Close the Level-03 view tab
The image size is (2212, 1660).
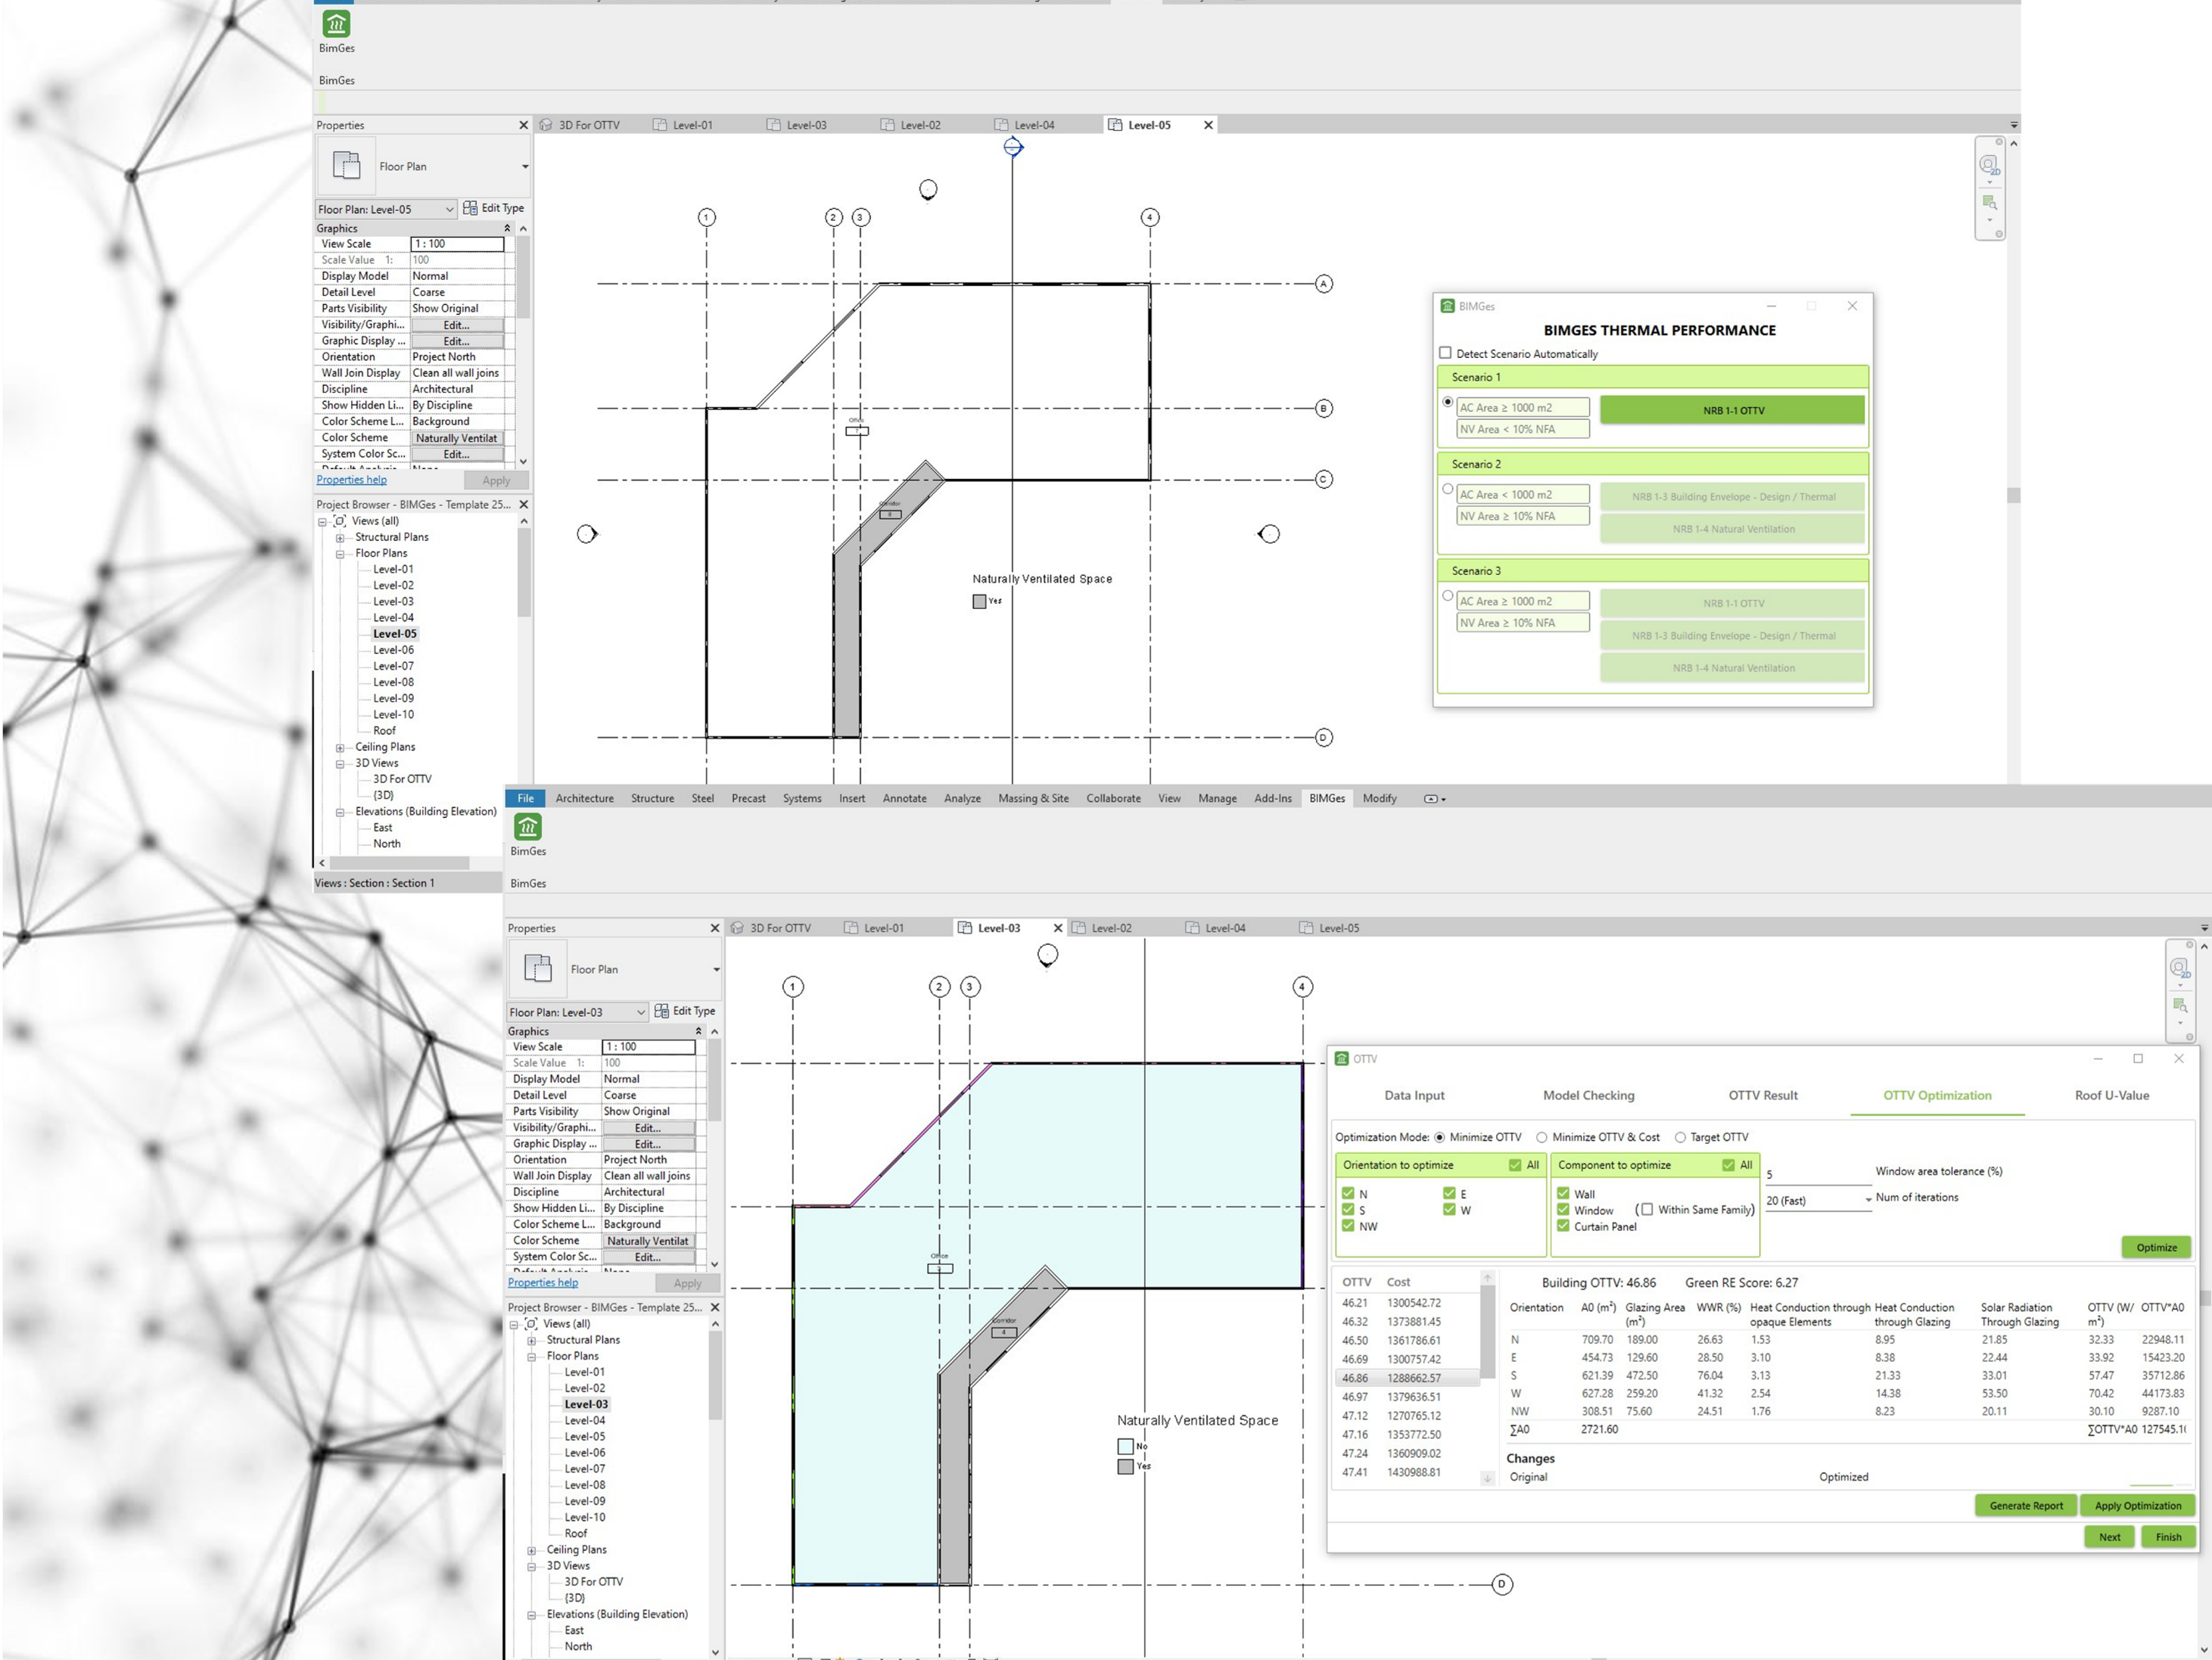tap(1058, 928)
